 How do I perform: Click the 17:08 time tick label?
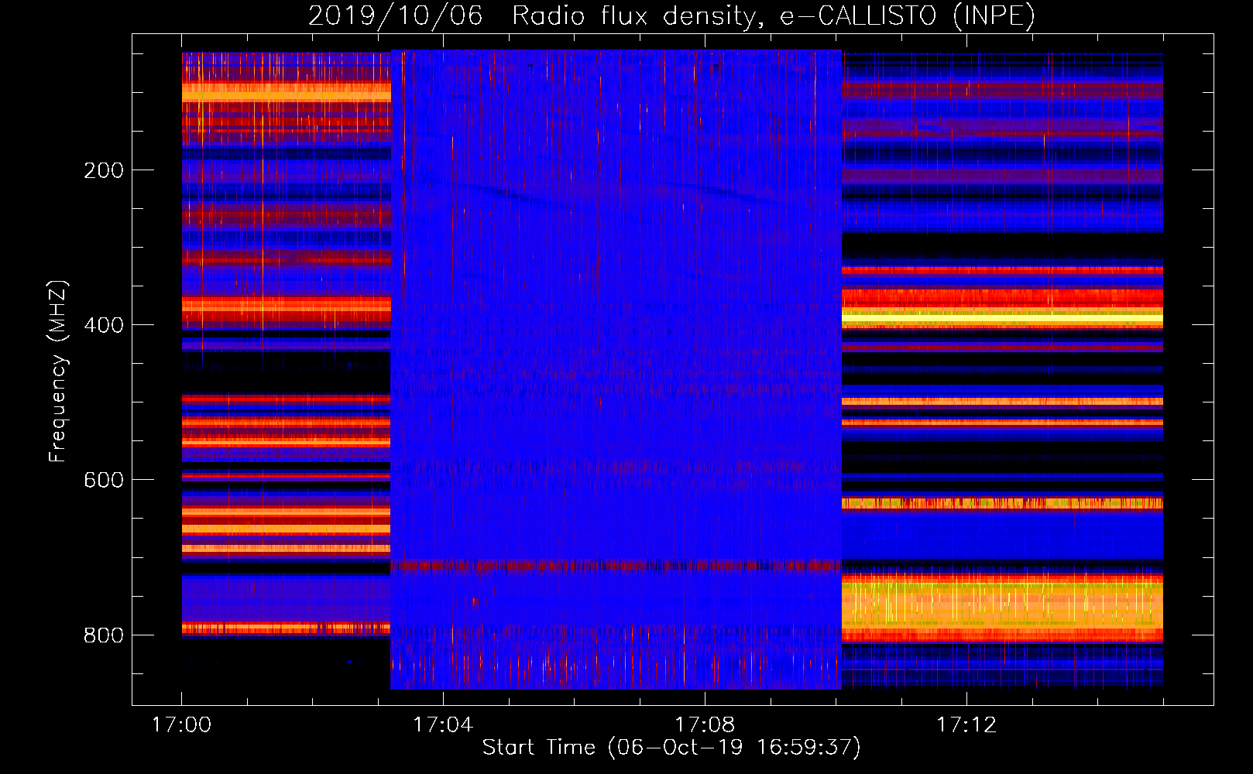(x=705, y=725)
